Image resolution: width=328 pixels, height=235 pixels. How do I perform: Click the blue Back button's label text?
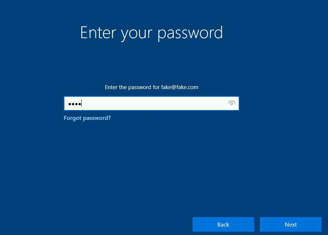(x=223, y=224)
